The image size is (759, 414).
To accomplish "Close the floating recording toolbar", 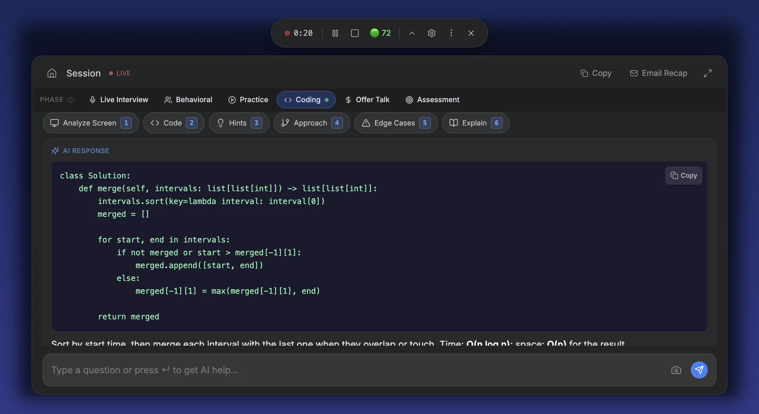I will click(x=471, y=33).
